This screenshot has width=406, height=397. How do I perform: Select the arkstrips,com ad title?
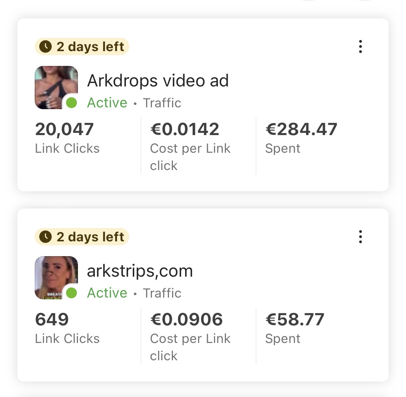pyautogui.click(x=140, y=271)
